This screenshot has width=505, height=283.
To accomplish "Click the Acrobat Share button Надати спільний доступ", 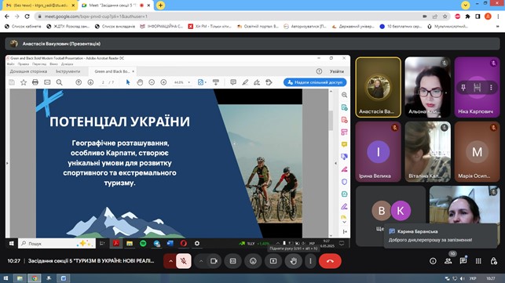I will click(315, 82).
